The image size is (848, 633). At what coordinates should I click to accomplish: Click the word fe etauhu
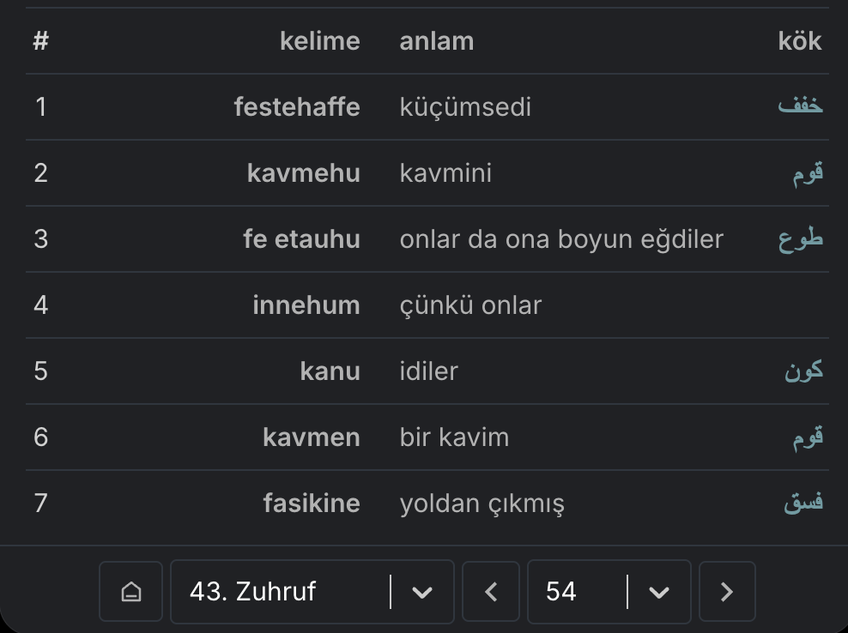[301, 239]
